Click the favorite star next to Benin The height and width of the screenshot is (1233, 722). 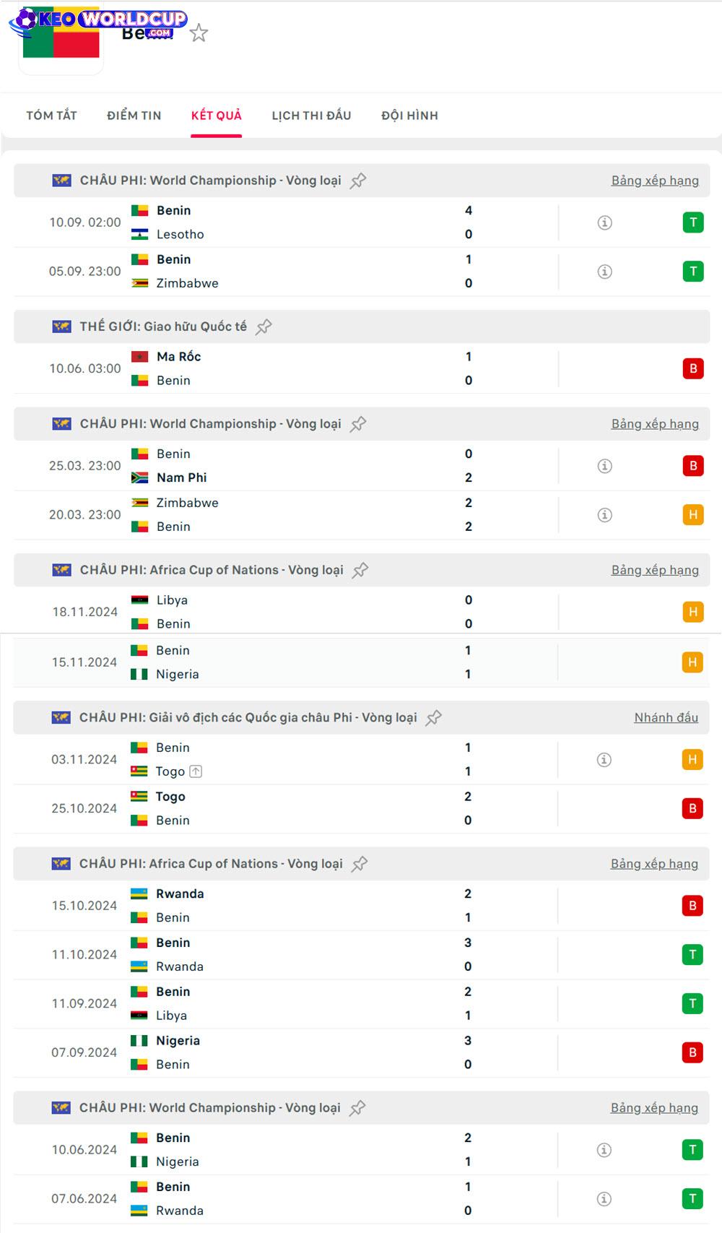pyautogui.click(x=199, y=33)
